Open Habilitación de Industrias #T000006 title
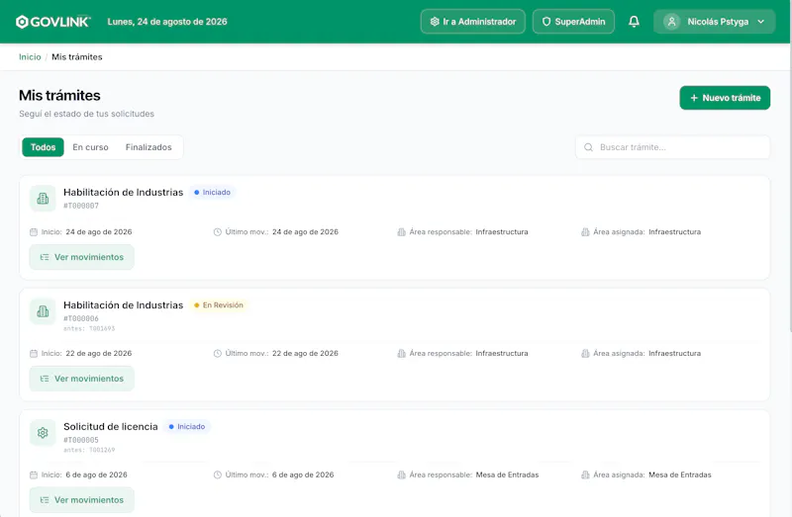The height and width of the screenshot is (517, 792). click(123, 305)
